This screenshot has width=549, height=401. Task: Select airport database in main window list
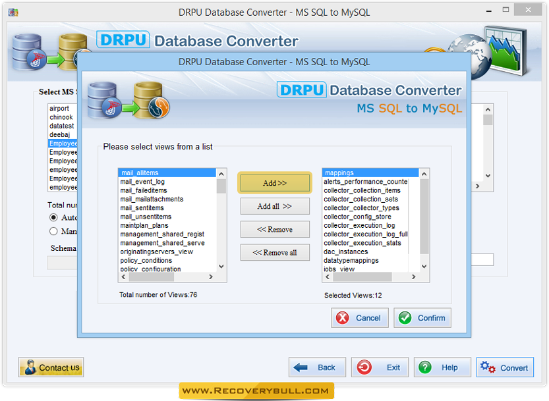pyautogui.click(x=59, y=108)
